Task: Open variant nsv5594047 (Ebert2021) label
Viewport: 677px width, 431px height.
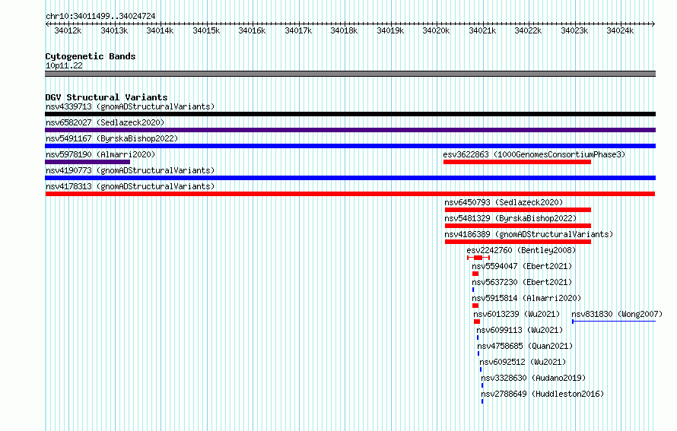Action: (x=522, y=266)
